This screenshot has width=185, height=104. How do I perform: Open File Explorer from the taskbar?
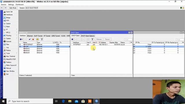click(x=70, y=101)
